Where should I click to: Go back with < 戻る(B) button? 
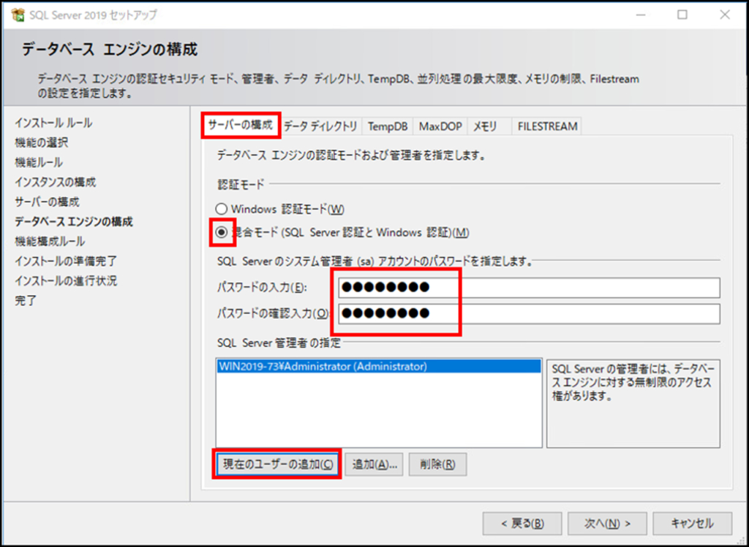522,524
